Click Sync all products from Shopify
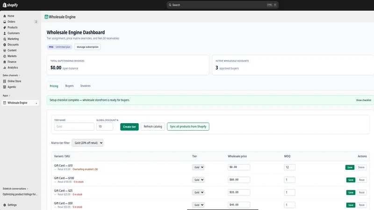 point(188,126)
